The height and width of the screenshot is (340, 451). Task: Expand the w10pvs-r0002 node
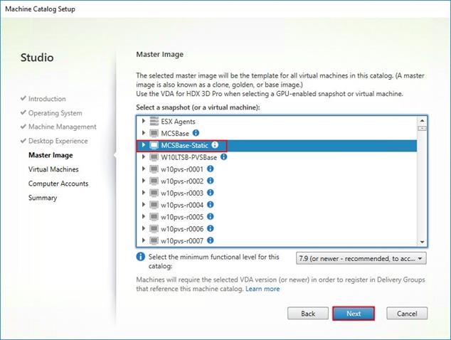tap(144, 181)
